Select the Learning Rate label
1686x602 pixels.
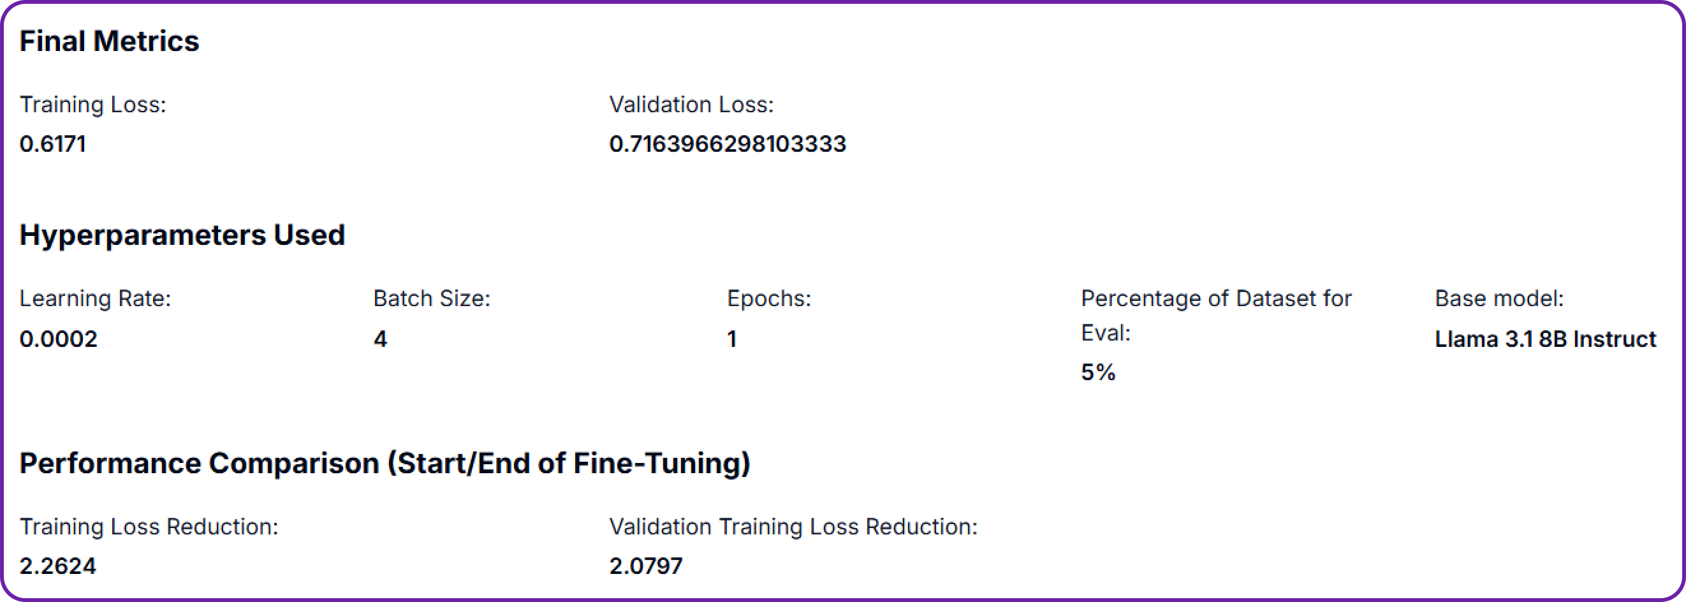(96, 298)
